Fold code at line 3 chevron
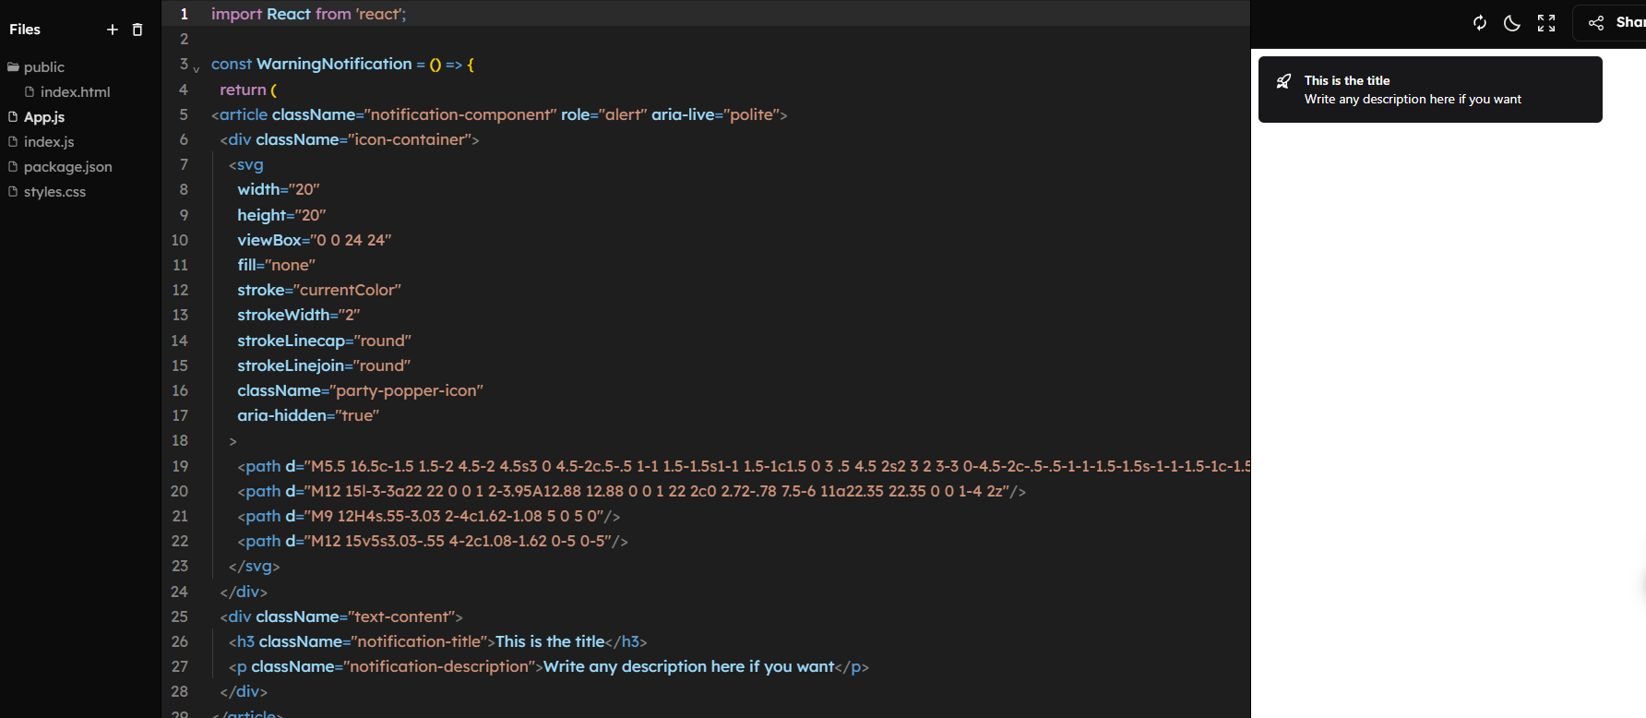Screen dimensions: 1646x718 pyautogui.click(x=197, y=69)
